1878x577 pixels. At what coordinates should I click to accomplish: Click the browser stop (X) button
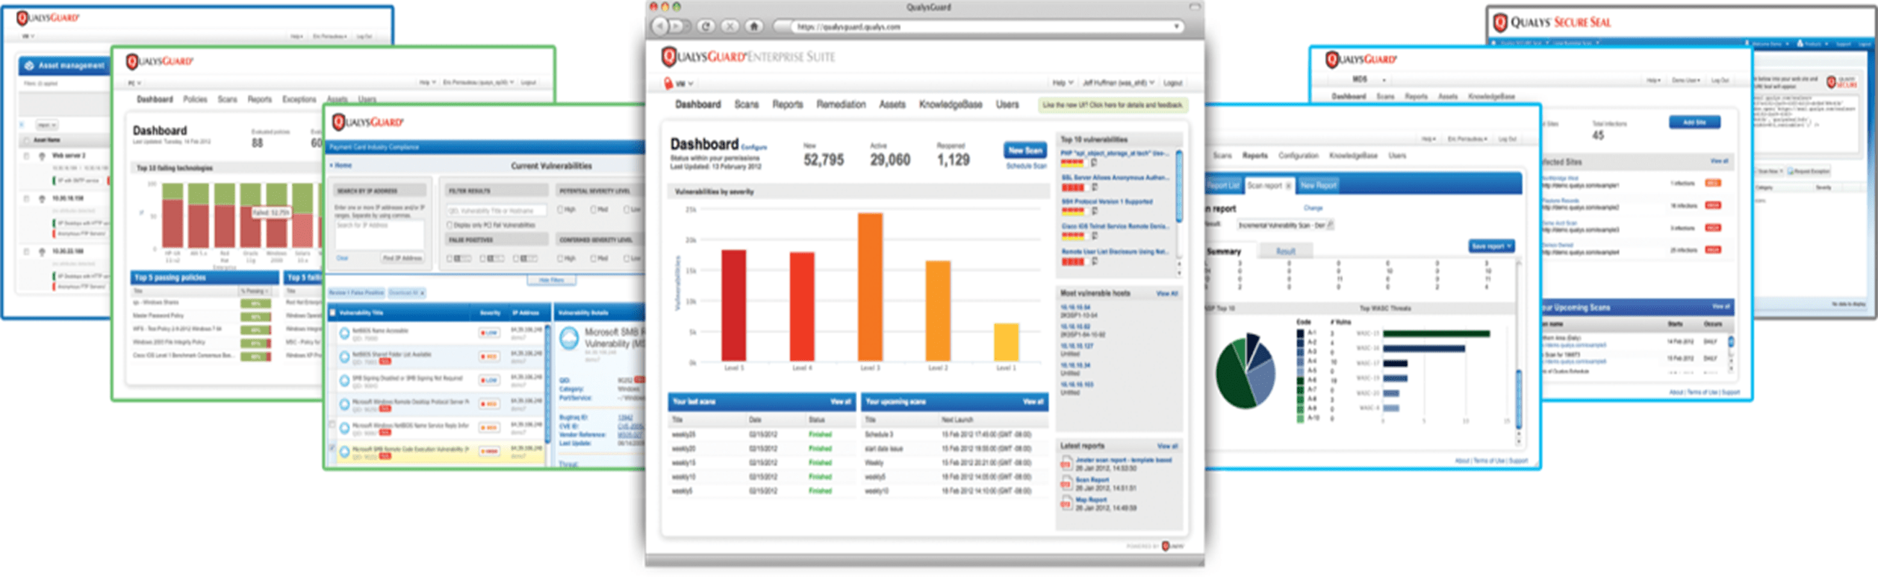(x=730, y=26)
